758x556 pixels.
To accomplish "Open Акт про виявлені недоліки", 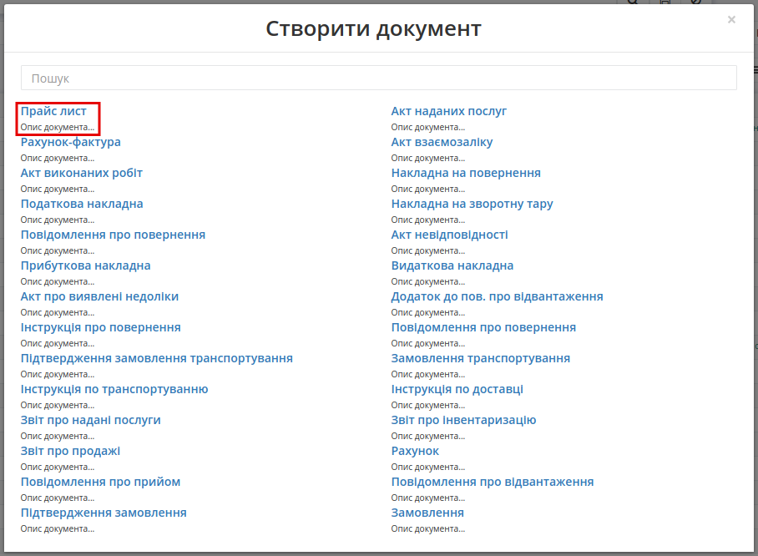I will [x=99, y=297].
